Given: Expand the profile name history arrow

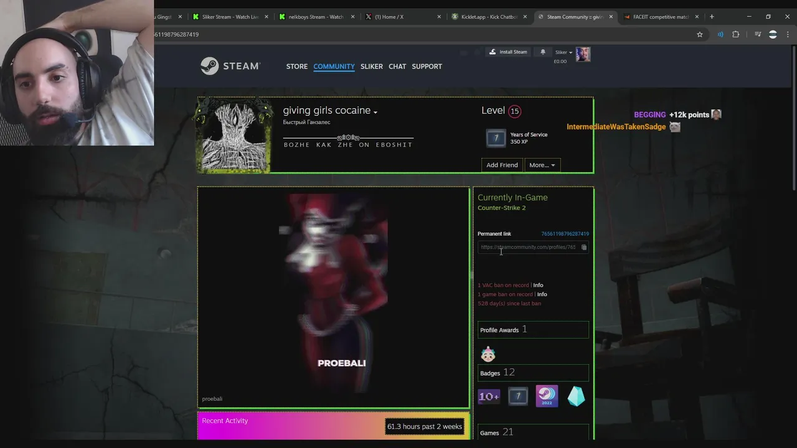Looking at the screenshot, I should point(375,112).
